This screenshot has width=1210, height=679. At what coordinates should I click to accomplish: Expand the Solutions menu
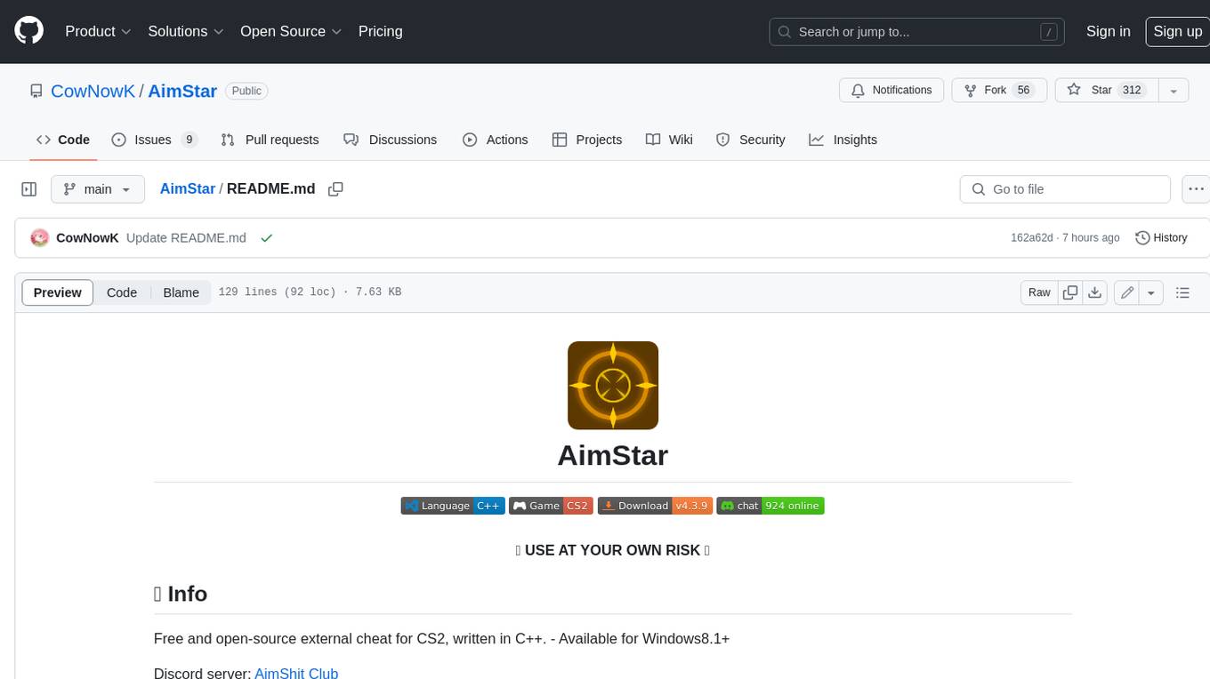[x=186, y=31]
